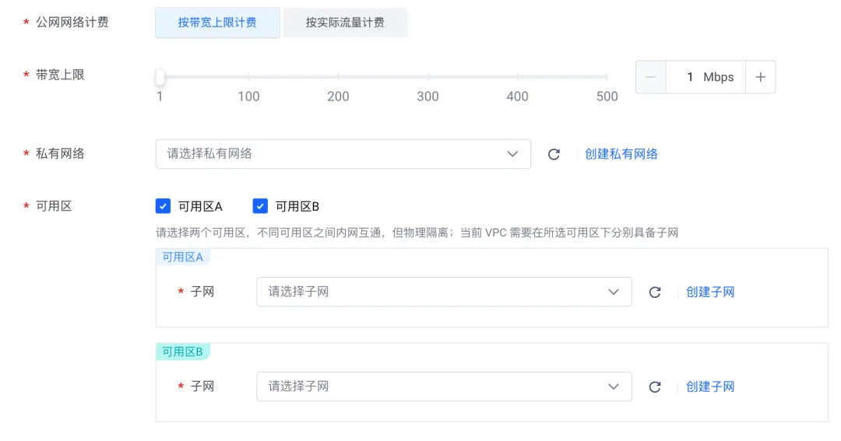This screenshot has height=441, width=841.
Task: Click the 200 slider scale label
Action: point(339,96)
